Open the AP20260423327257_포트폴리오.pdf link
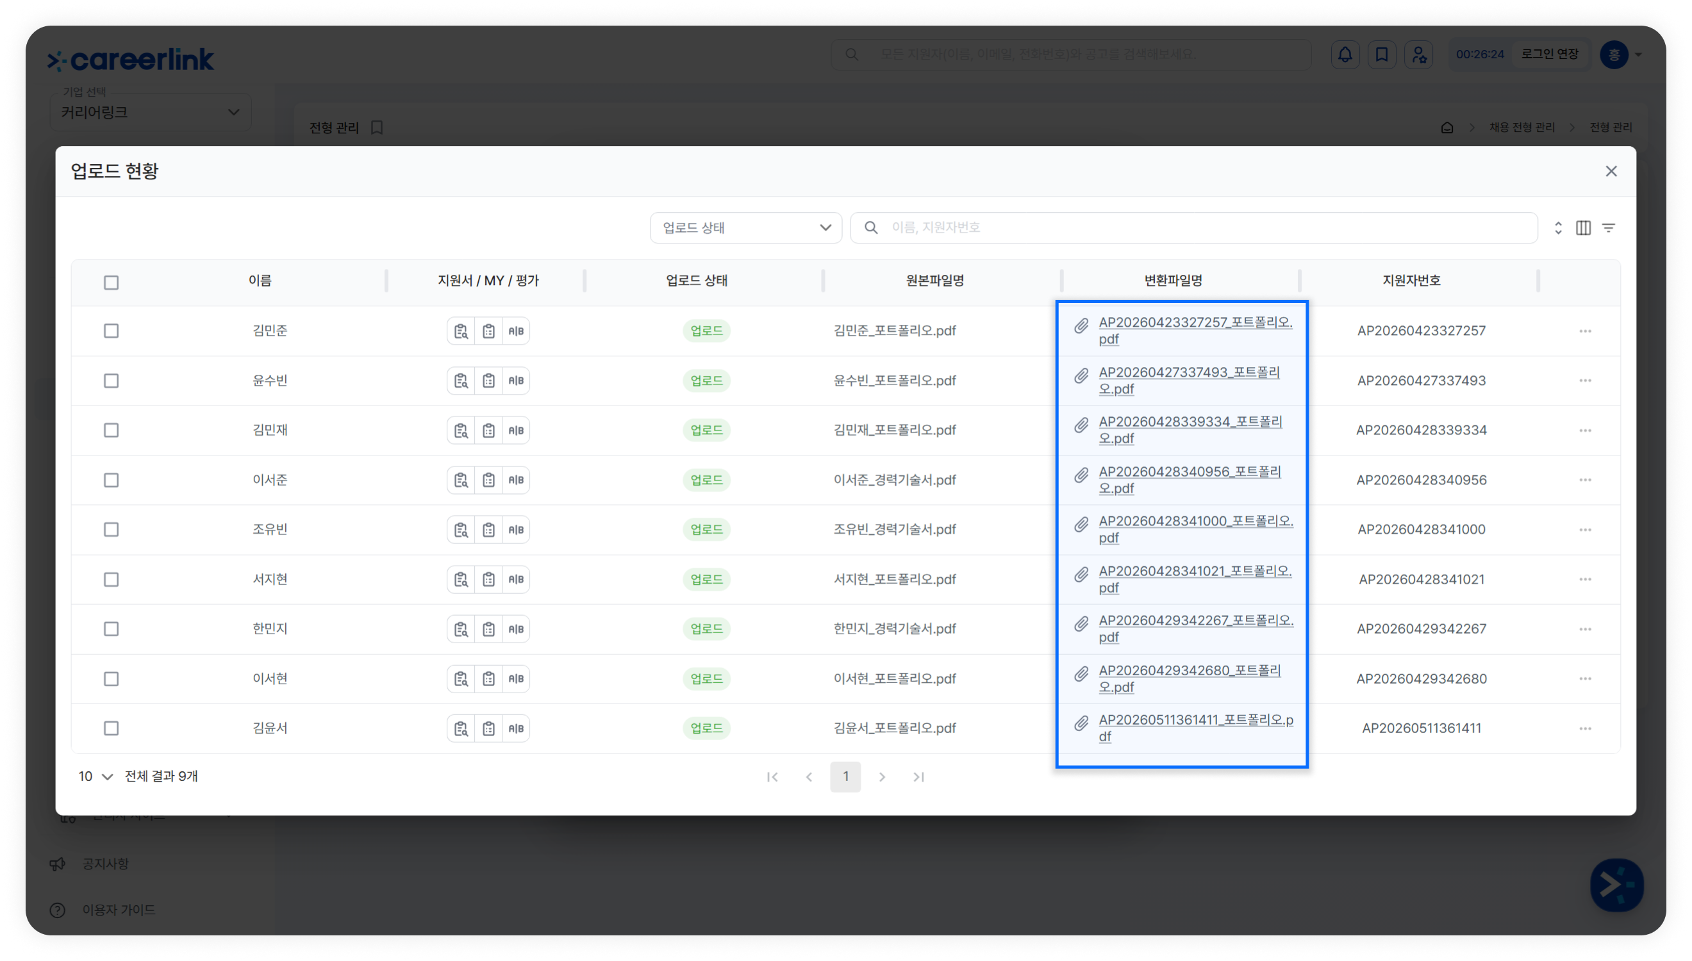Screen dimensions: 1692x961 (1195, 331)
